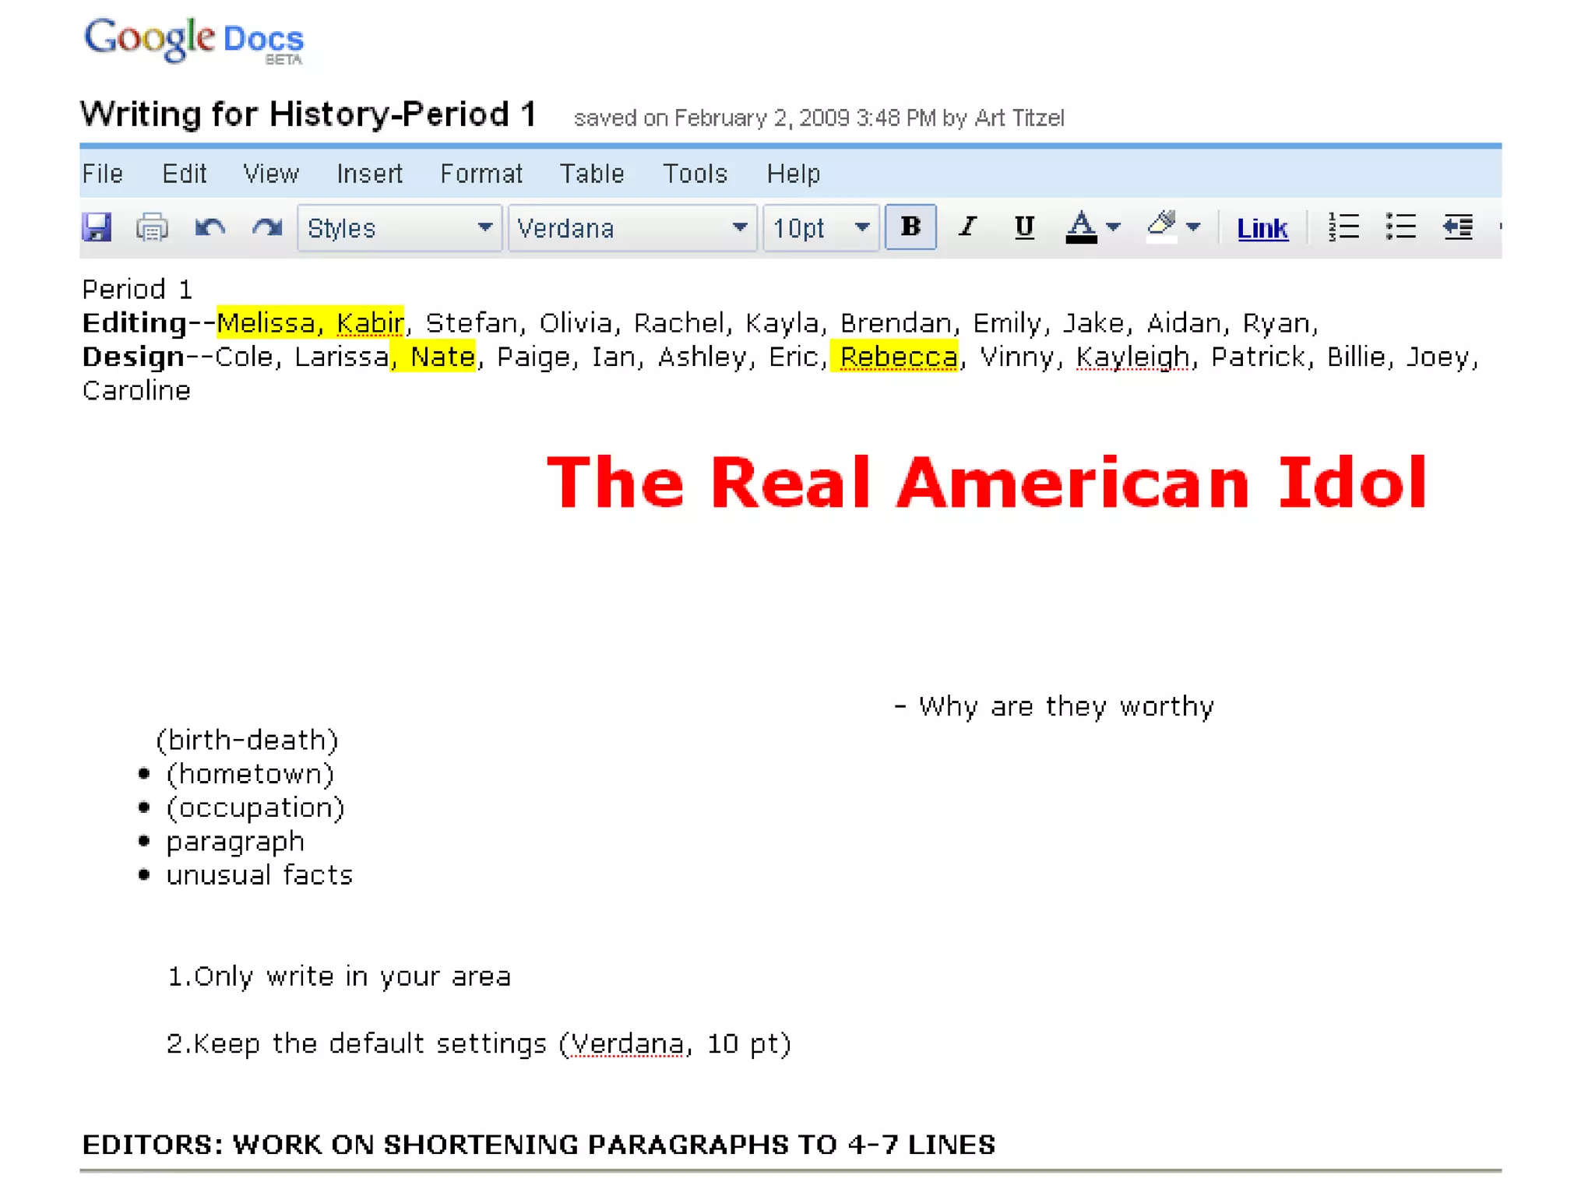Insert a bulleted list

tap(1400, 227)
